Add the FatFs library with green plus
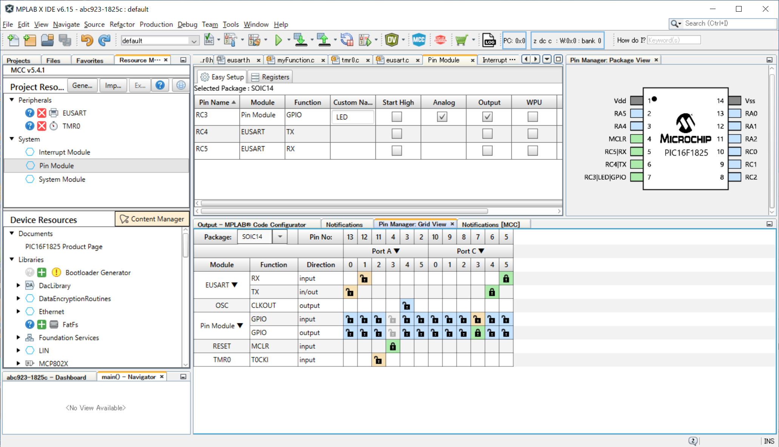The width and height of the screenshot is (779, 447). 42,325
